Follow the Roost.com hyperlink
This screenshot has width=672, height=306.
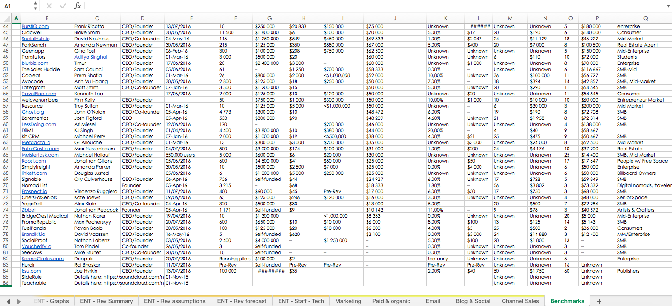coord(34,161)
